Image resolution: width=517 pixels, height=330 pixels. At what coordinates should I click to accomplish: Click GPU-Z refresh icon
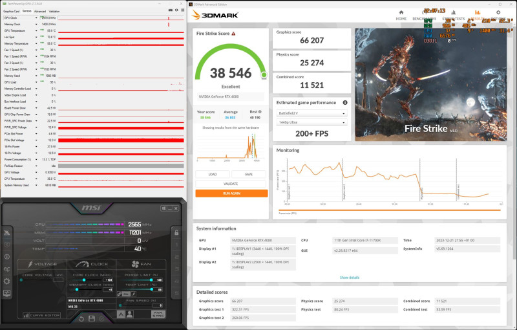pyautogui.click(x=176, y=10)
